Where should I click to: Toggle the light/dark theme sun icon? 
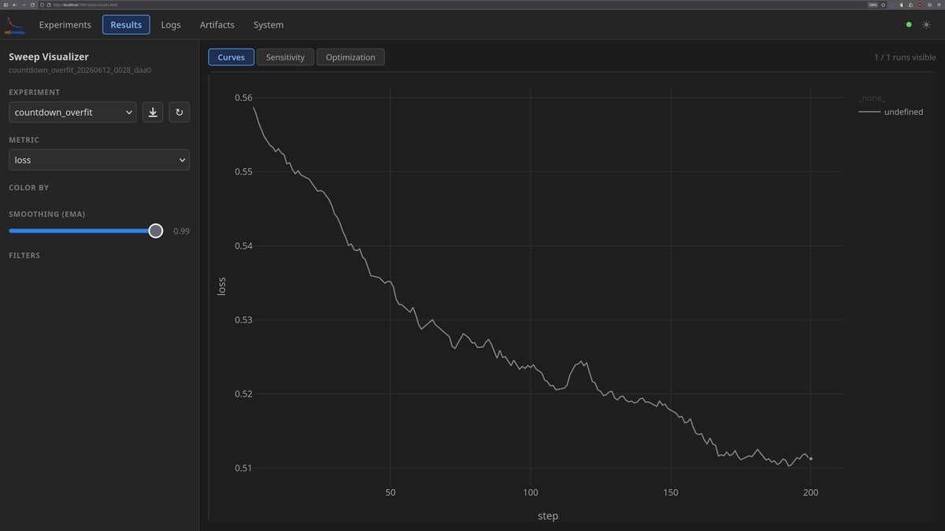[x=926, y=24]
